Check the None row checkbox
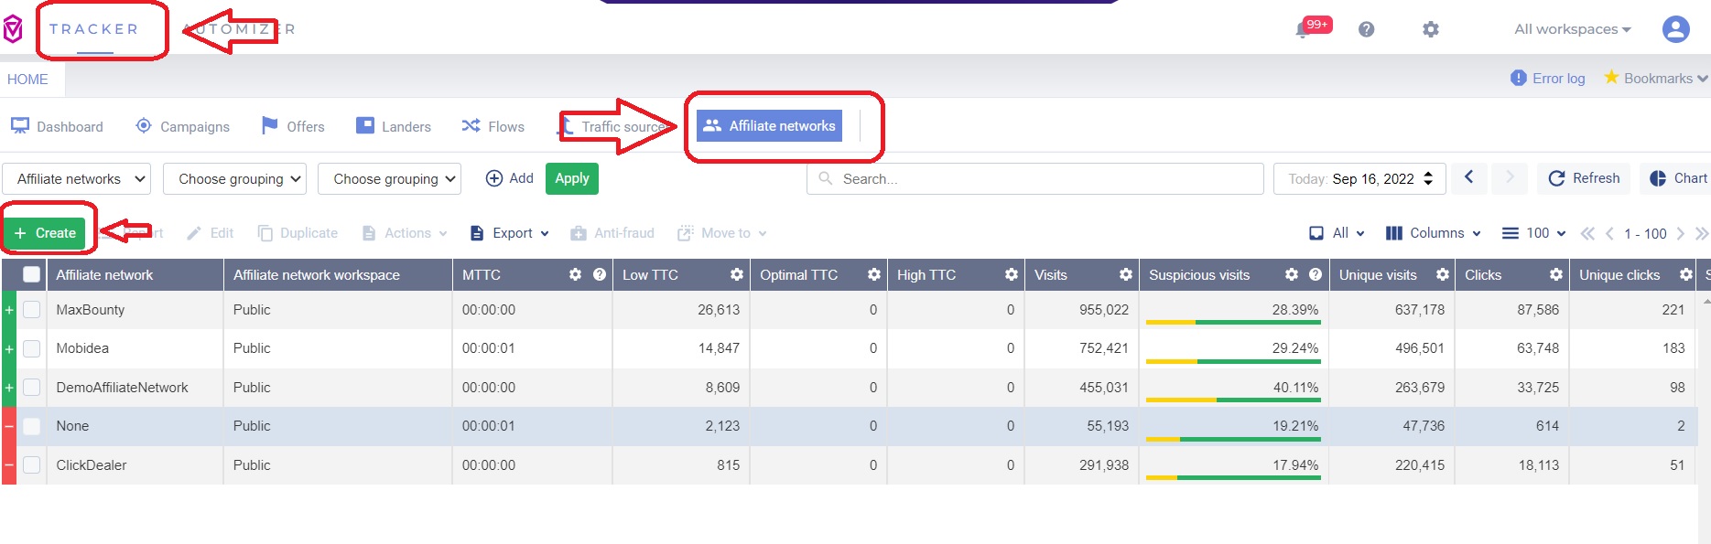Viewport: 1711px width, 544px height. 31,426
